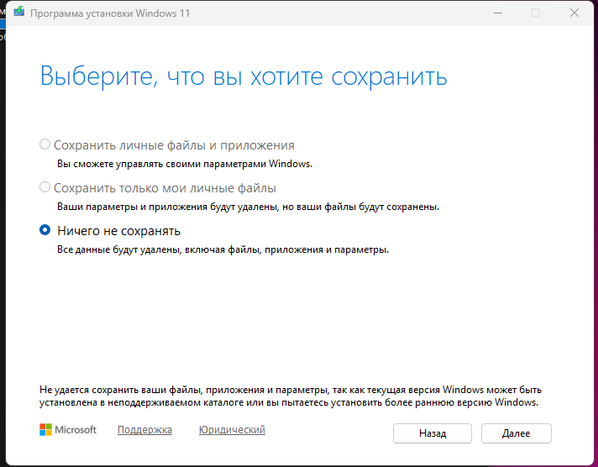
Task: Minimize the Windows 11 setup window
Action: click(498, 13)
